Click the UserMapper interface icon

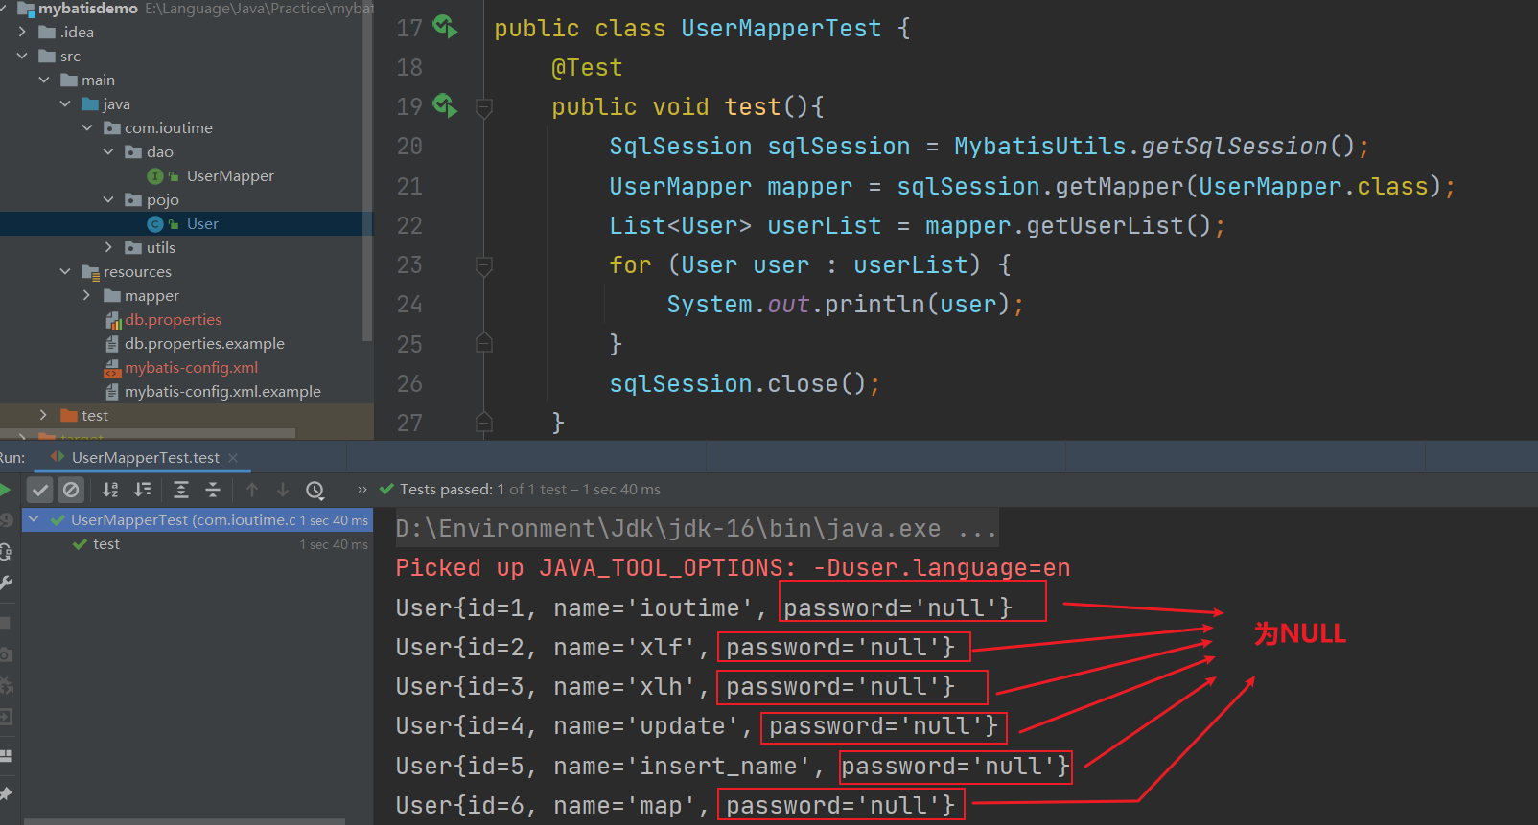tap(154, 176)
